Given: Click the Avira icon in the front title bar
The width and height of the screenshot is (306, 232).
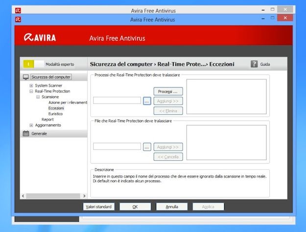Looking at the screenshot, I should 18,20.
